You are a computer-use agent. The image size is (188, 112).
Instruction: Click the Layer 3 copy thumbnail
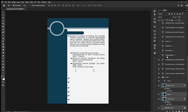point(164,99)
